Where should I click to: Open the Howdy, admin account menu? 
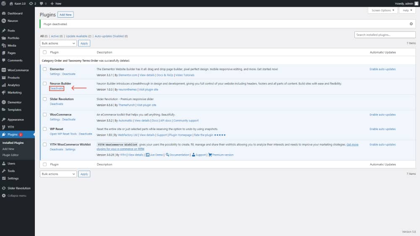pos(406,3)
